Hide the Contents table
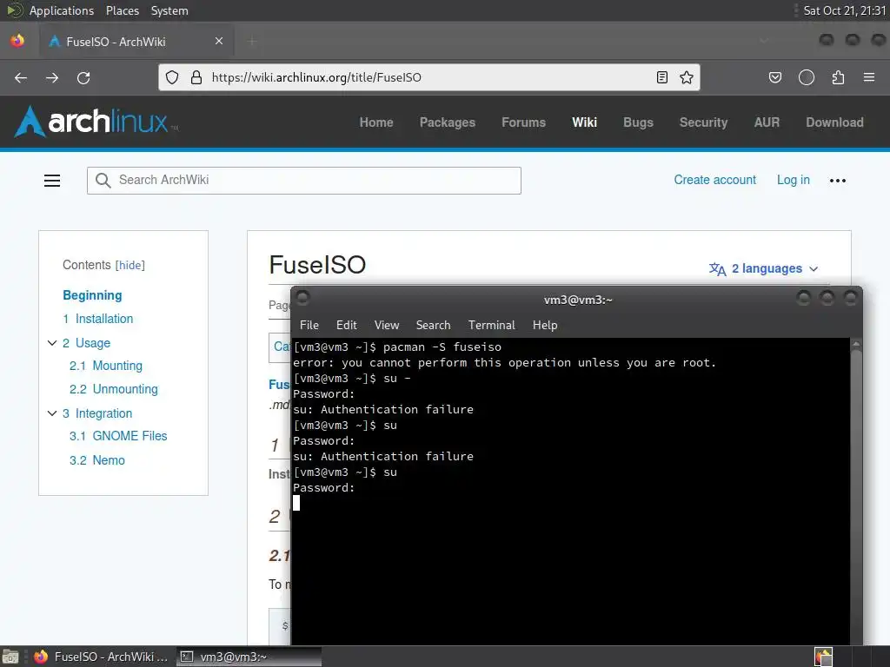 (130, 266)
